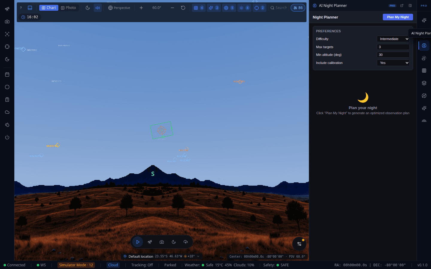Image resolution: width=431 pixels, height=269 pixels.
Task: Click the Simulator Mode 12 status badge
Action: [76, 265]
